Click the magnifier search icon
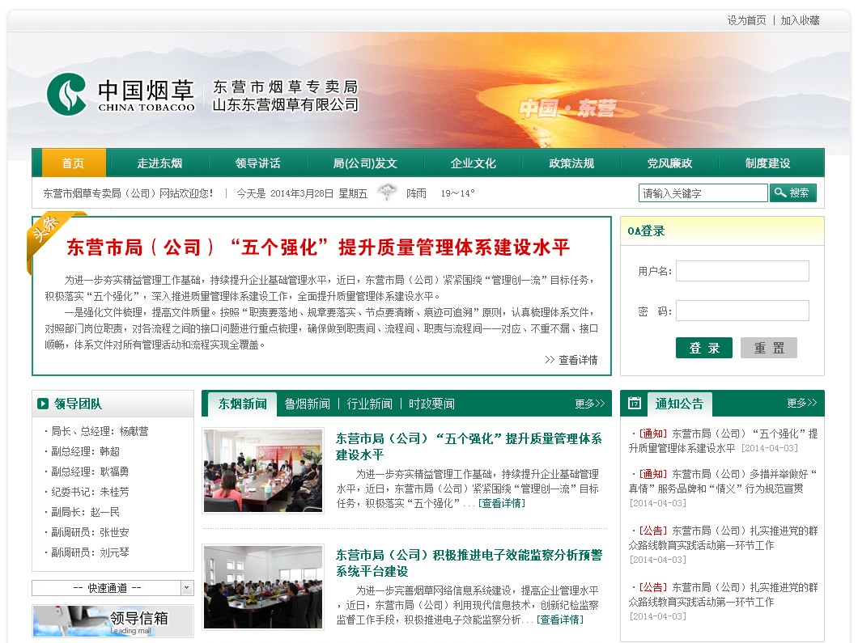 click(778, 192)
